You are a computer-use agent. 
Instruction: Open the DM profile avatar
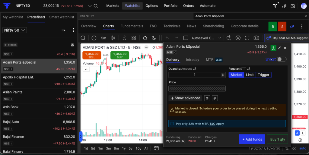click(304, 6)
